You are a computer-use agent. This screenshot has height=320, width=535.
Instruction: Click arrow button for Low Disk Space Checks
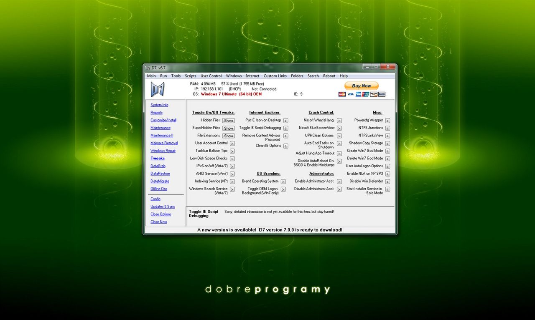pos(232,159)
